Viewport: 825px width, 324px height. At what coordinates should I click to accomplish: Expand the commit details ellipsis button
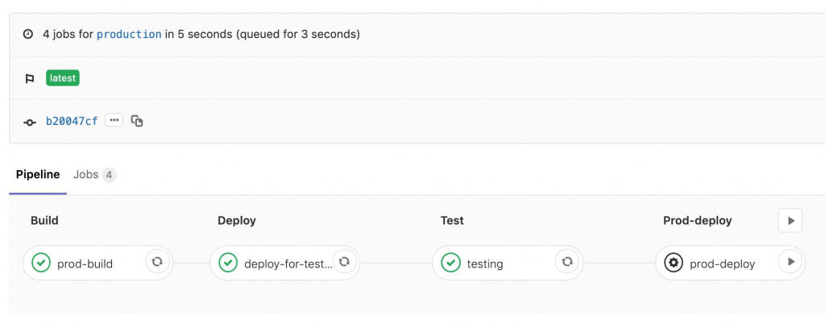tap(114, 121)
